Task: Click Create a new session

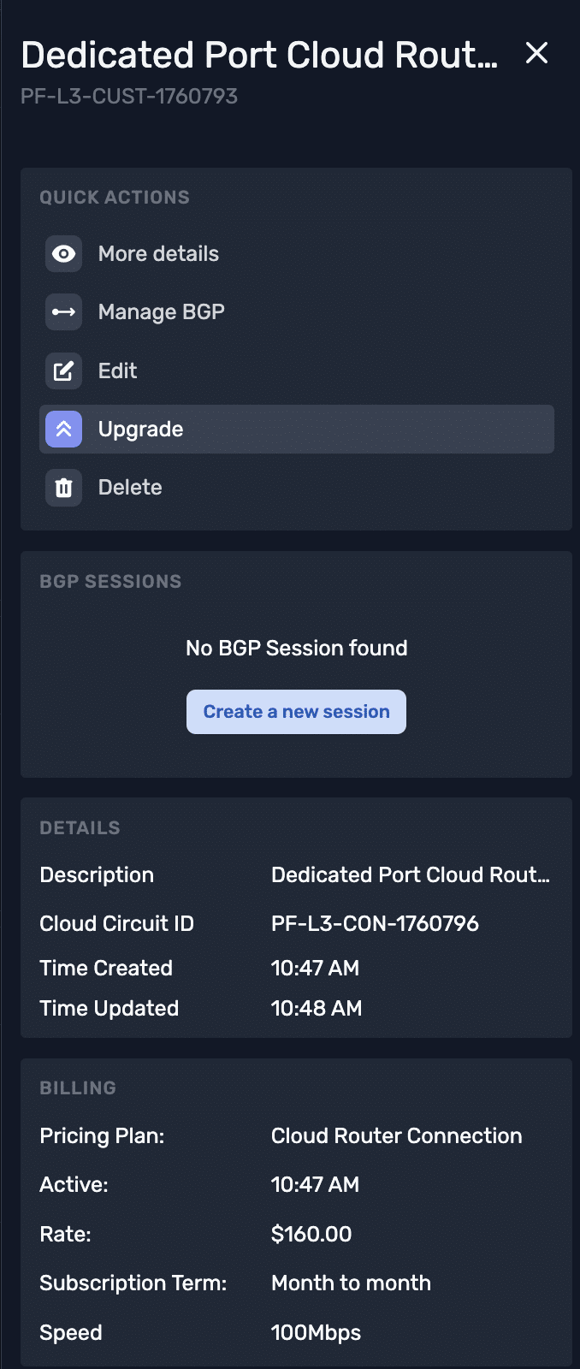Action: (x=296, y=711)
